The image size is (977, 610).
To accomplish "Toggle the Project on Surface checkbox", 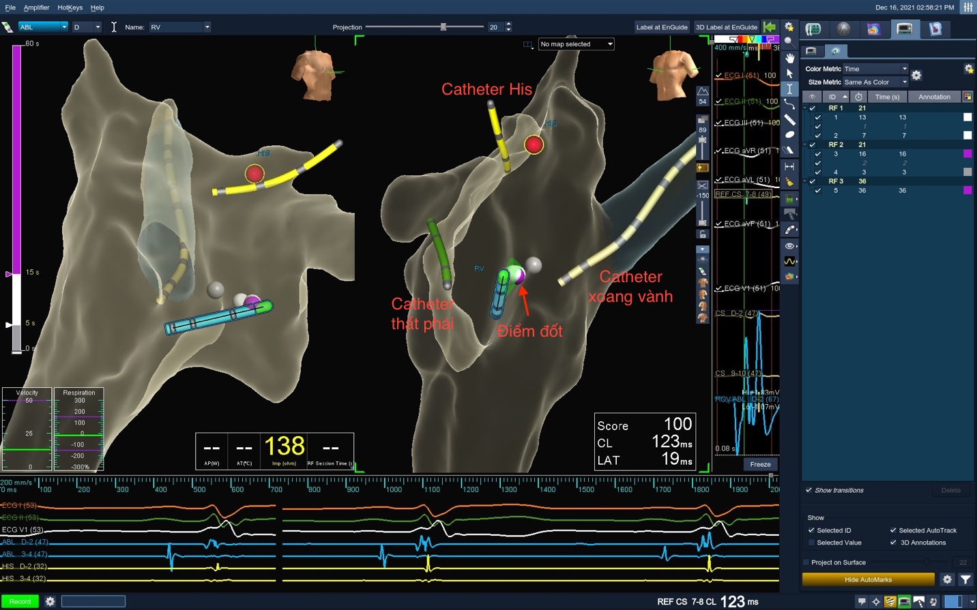I will click(806, 562).
